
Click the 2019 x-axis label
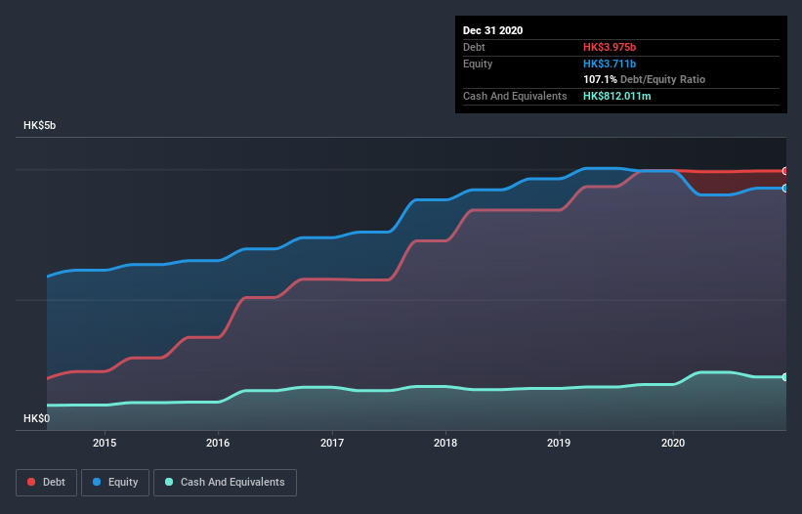559,443
